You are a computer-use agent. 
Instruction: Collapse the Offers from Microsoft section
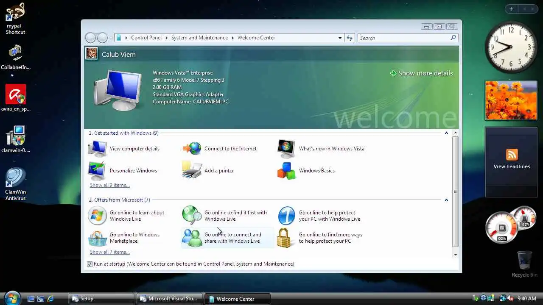[446, 200]
